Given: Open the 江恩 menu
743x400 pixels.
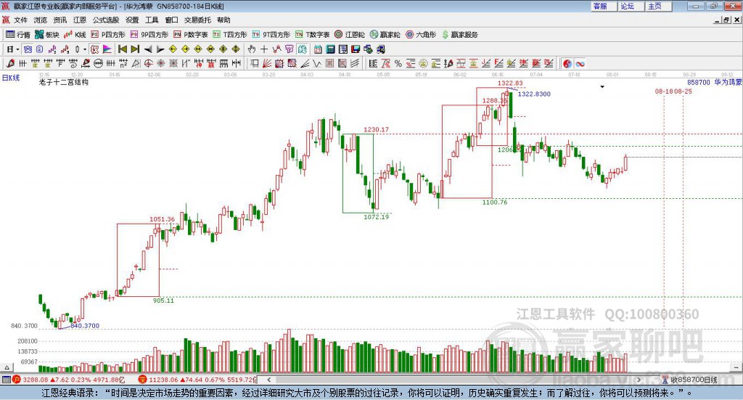Looking at the screenshot, I should 80,20.
